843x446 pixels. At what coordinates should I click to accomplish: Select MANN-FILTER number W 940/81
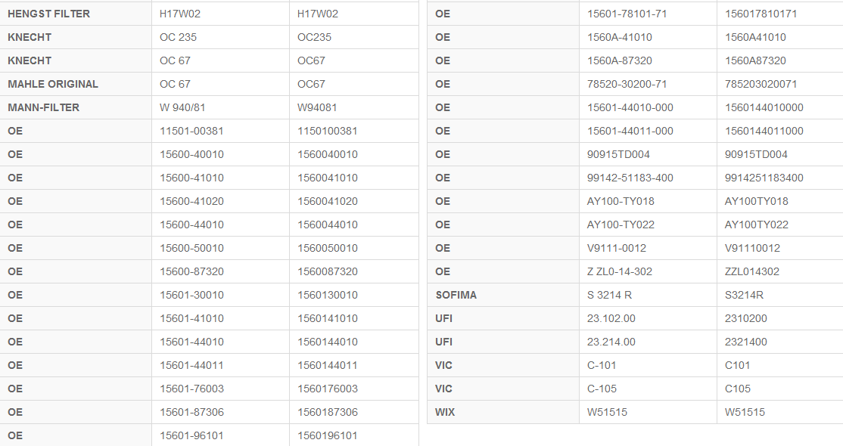click(x=185, y=107)
